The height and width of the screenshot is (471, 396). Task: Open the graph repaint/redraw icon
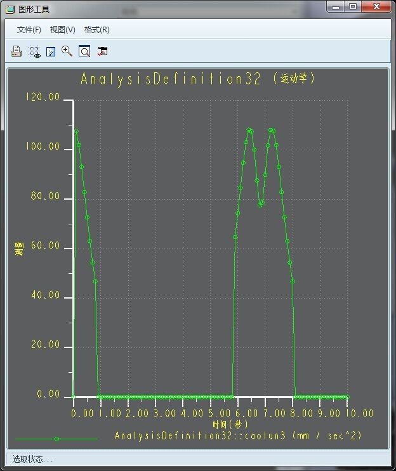point(51,52)
